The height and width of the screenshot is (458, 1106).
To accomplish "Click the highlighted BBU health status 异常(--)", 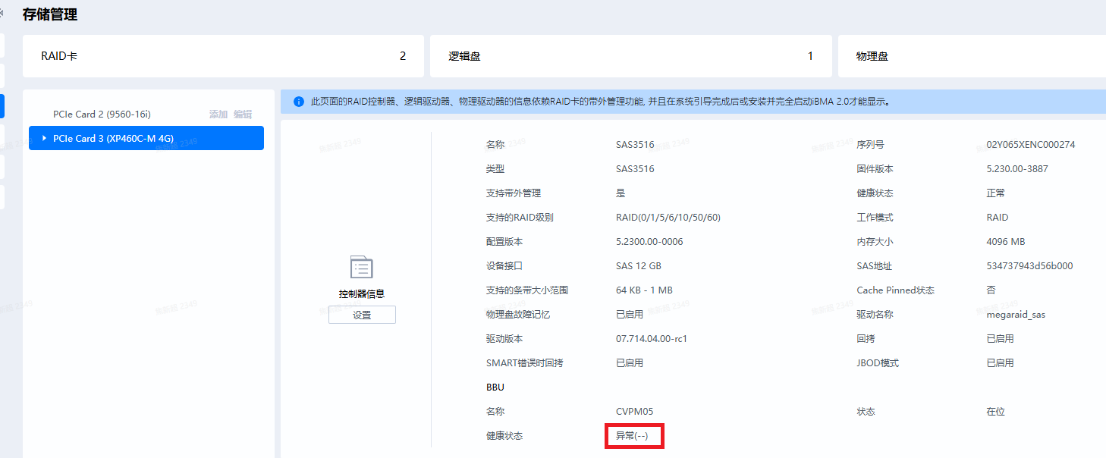I will pos(633,436).
